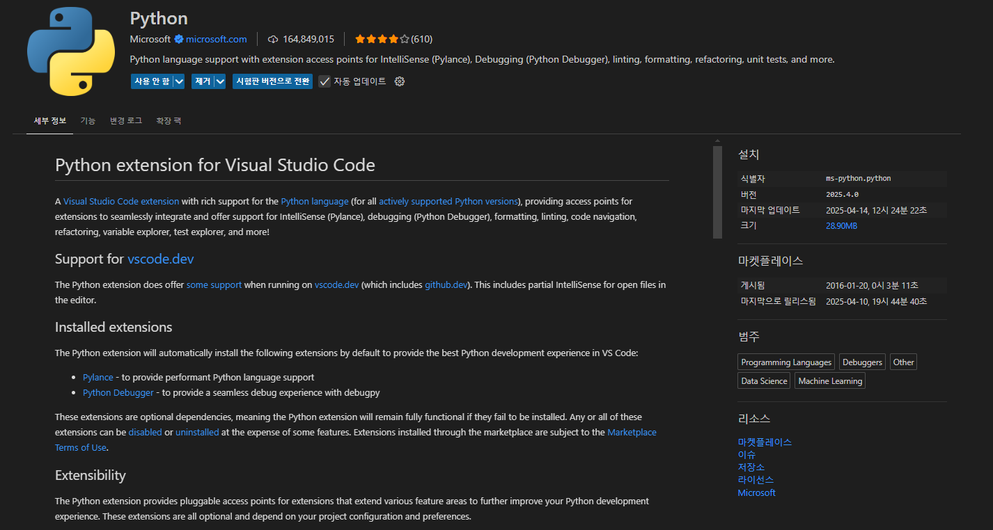Open the some support link

[x=214, y=284]
